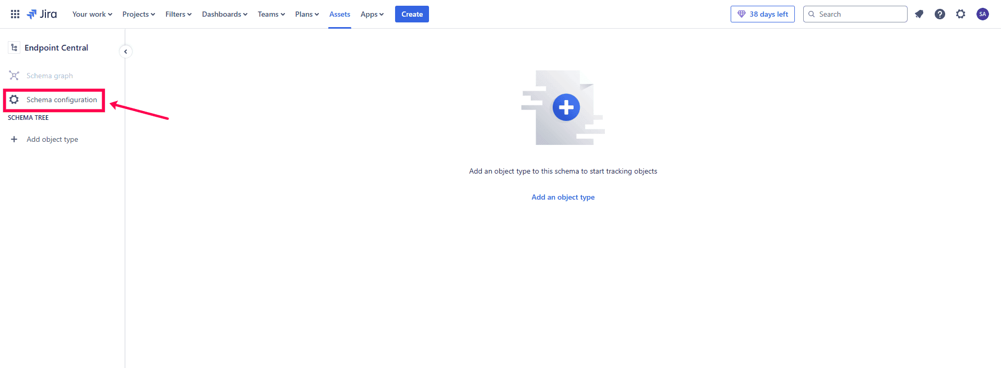The width and height of the screenshot is (1001, 368).
Task: Focus the Search input field
Action: (855, 14)
